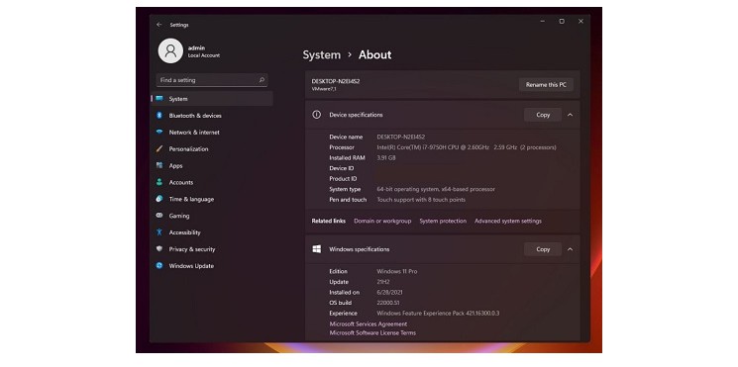Click the Windows Update sync icon
The image size is (738, 367).
159,265
